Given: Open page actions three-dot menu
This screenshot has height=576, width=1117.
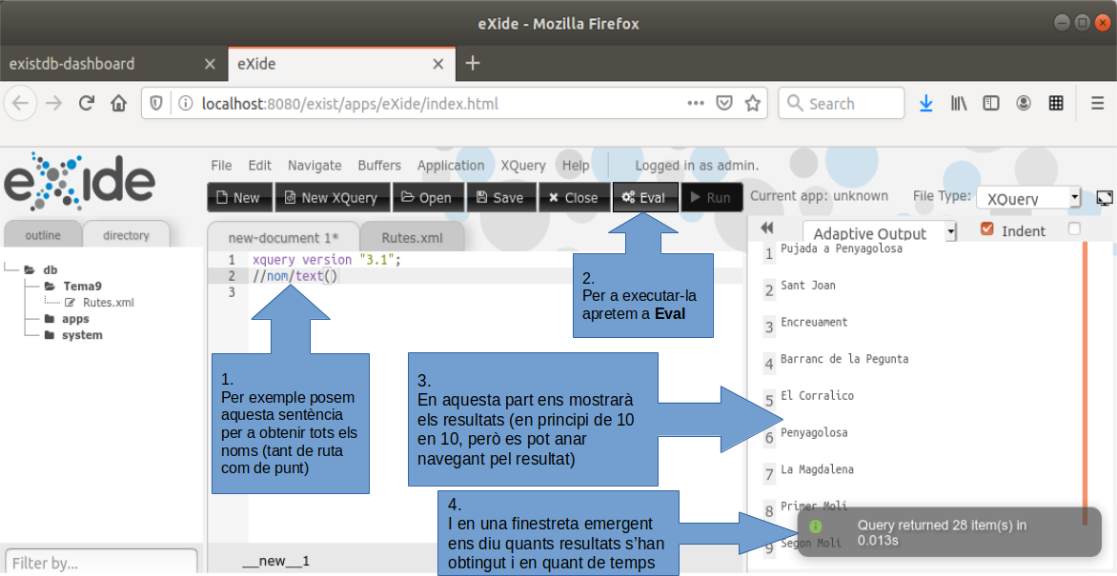Looking at the screenshot, I should click(696, 103).
